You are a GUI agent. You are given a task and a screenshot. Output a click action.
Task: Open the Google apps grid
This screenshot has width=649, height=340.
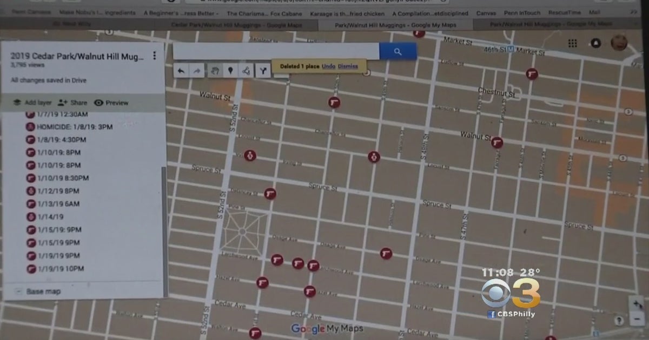(x=572, y=43)
